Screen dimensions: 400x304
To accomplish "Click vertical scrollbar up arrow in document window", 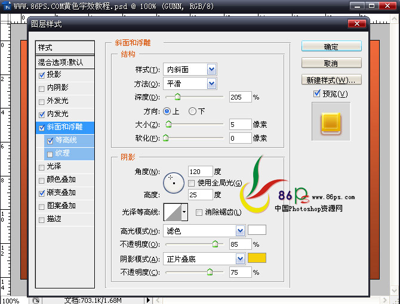I will click(395, 18).
